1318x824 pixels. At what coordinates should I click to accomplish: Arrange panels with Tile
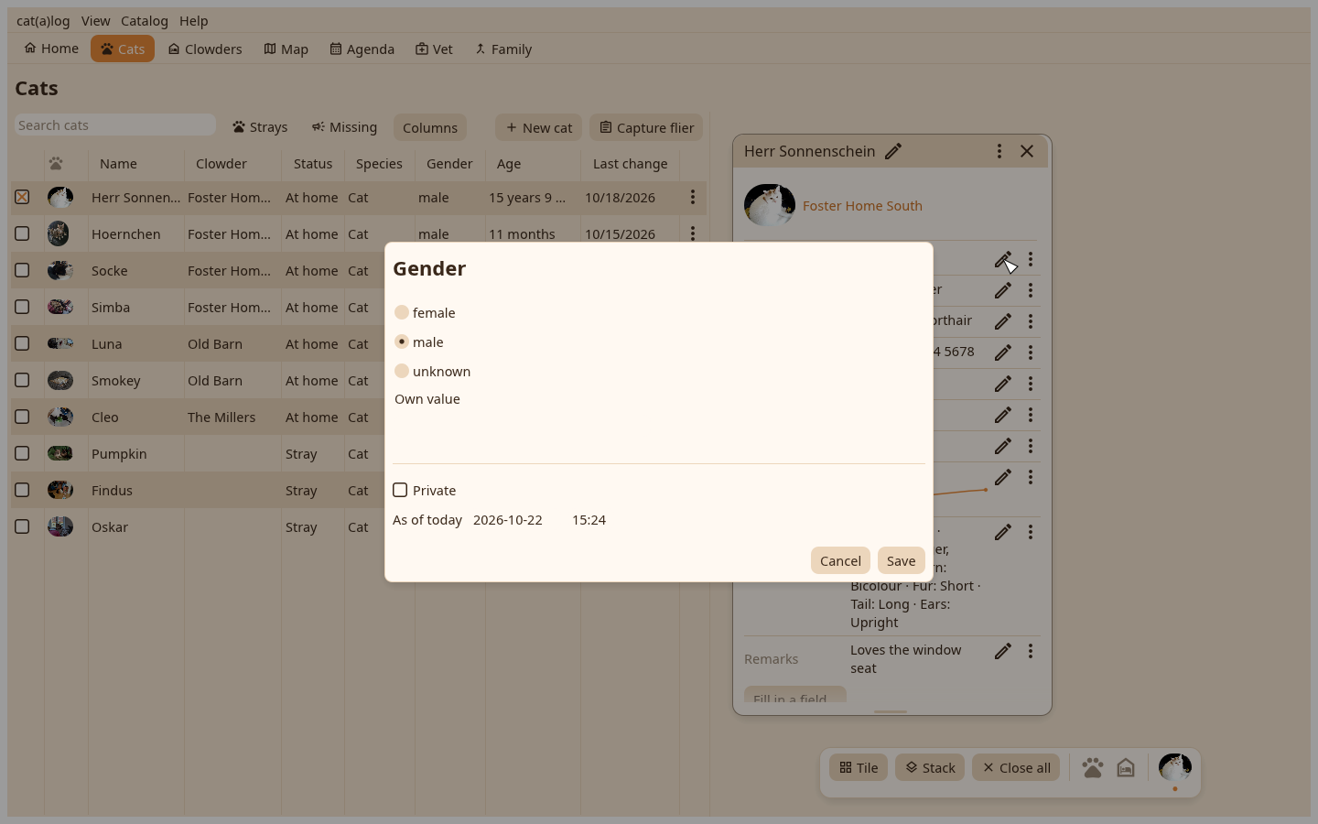(x=859, y=767)
